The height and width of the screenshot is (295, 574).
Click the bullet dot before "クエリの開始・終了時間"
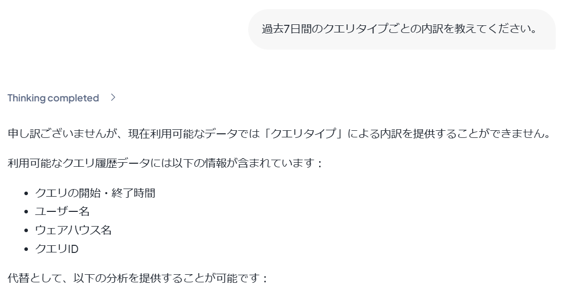tap(26, 194)
